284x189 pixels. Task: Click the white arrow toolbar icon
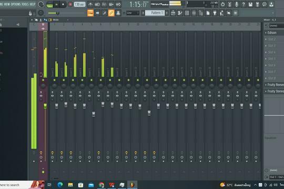[97, 13]
